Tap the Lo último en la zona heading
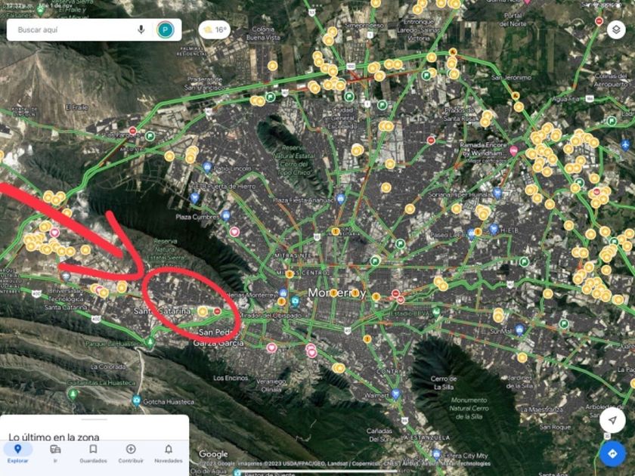The width and height of the screenshot is (635, 476). coord(54,437)
